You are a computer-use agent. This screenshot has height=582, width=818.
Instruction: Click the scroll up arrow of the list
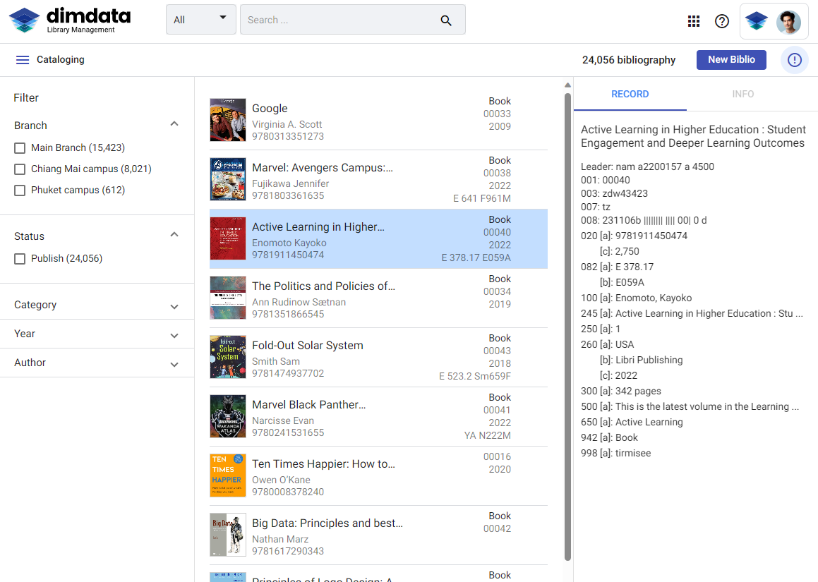tap(567, 85)
